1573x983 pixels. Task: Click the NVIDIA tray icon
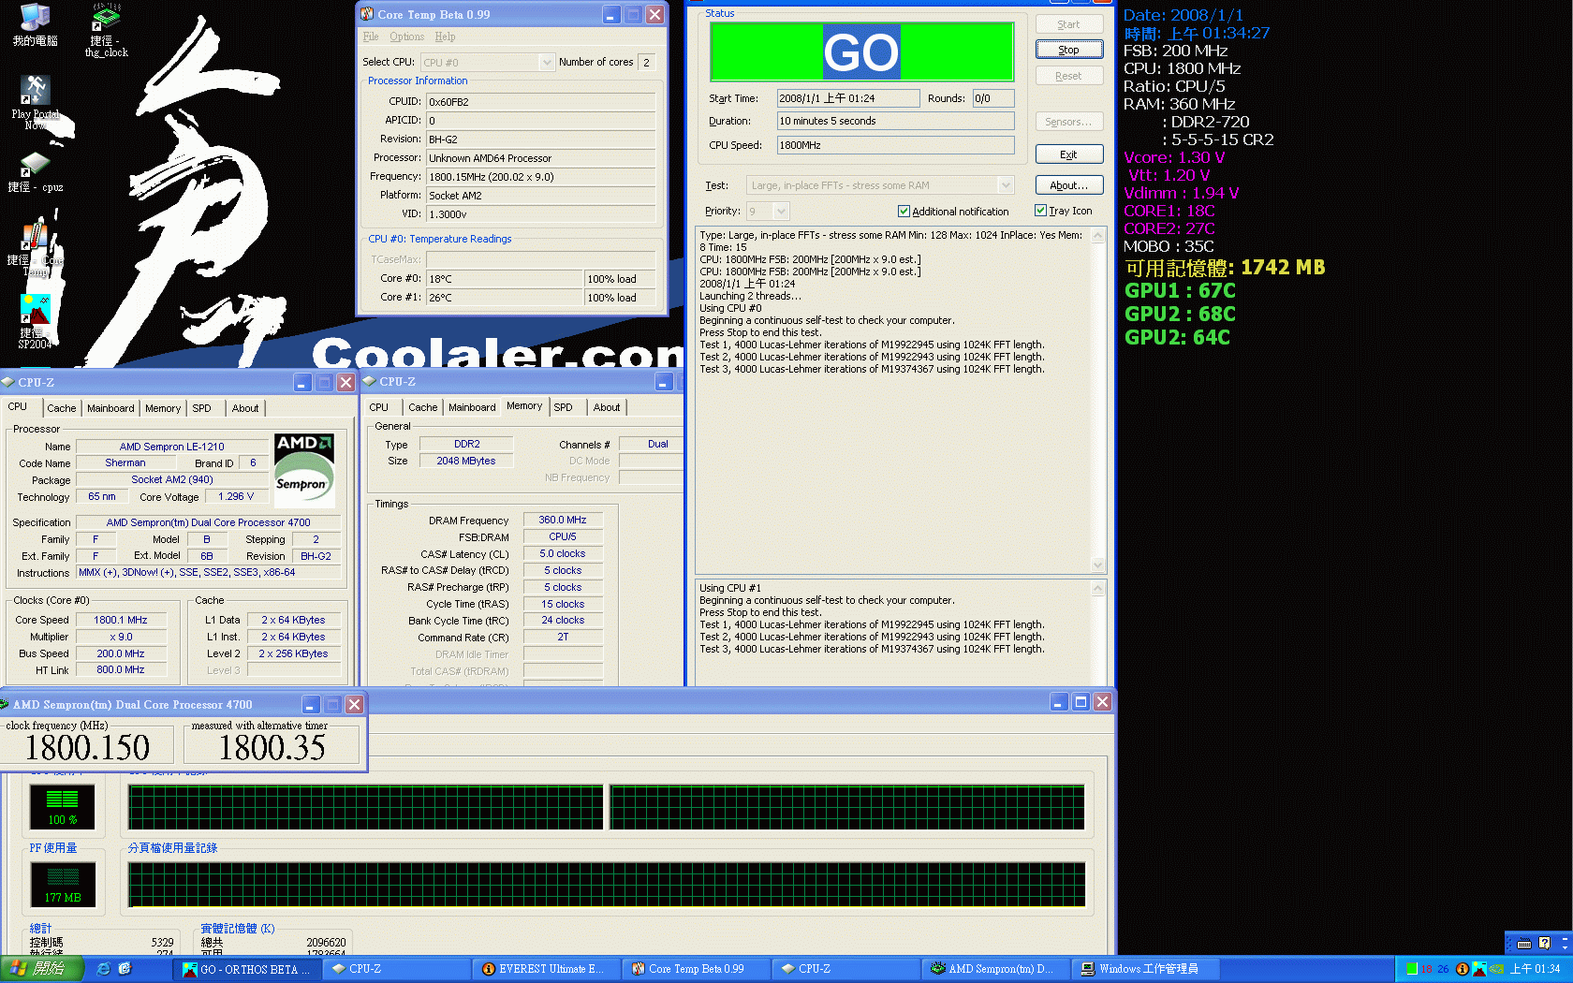[1497, 969]
